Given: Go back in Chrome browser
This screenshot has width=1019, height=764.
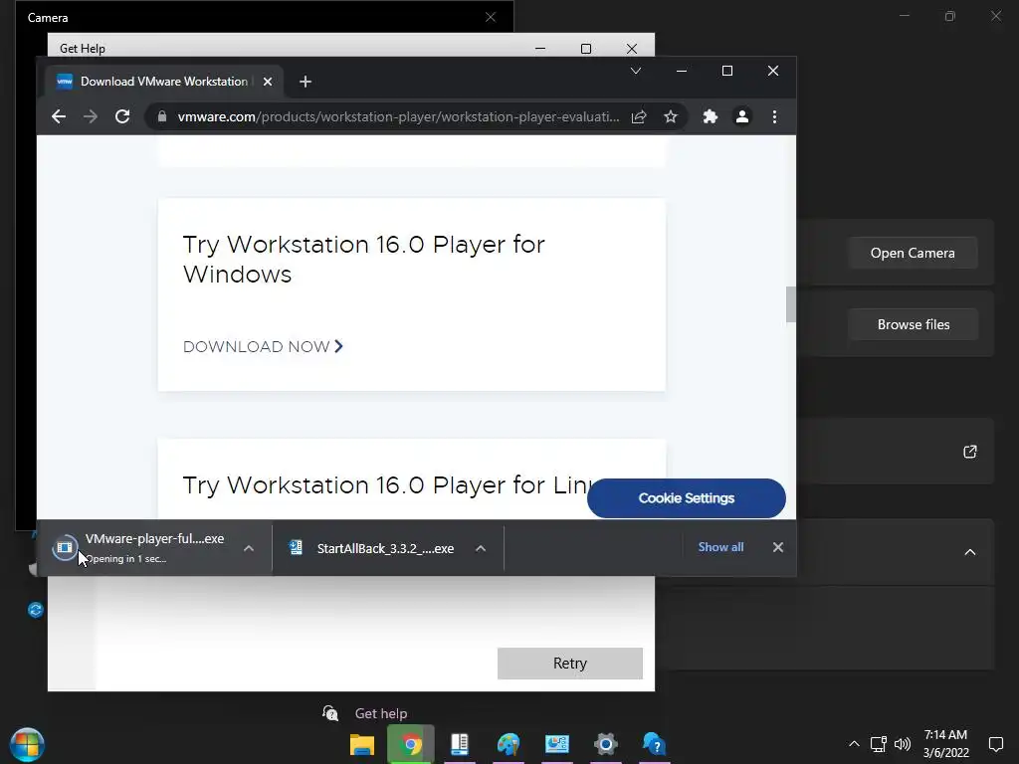Looking at the screenshot, I should [59, 117].
